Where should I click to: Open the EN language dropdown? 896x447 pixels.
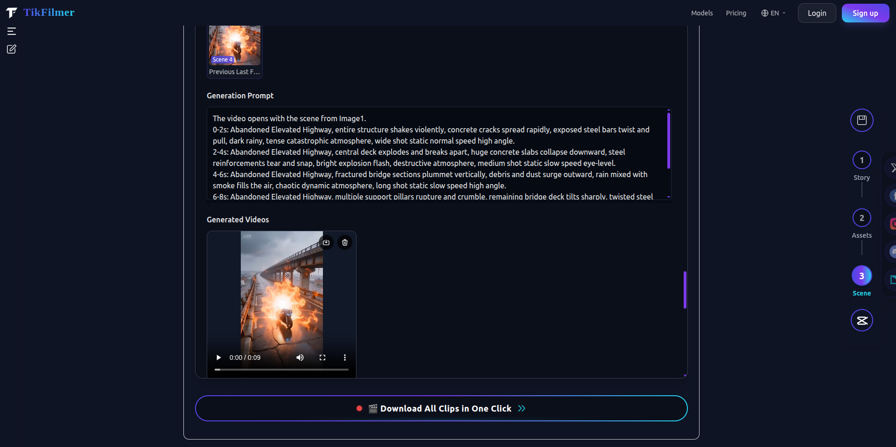(x=773, y=13)
